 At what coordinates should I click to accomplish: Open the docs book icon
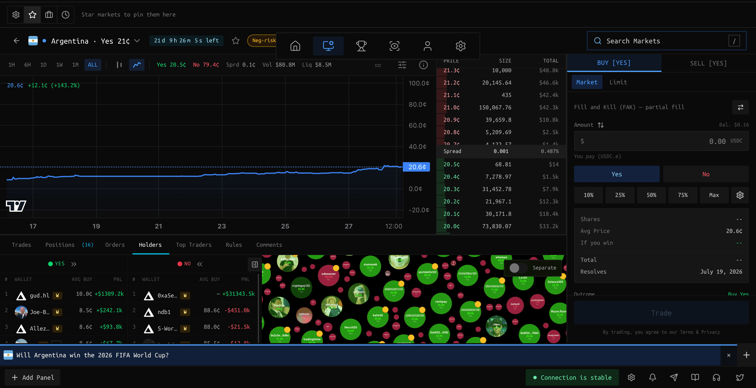[695, 377]
